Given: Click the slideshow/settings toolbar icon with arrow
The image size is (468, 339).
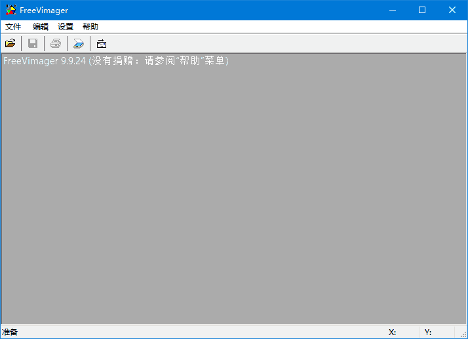Looking at the screenshot, I should (x=102, y=44).
